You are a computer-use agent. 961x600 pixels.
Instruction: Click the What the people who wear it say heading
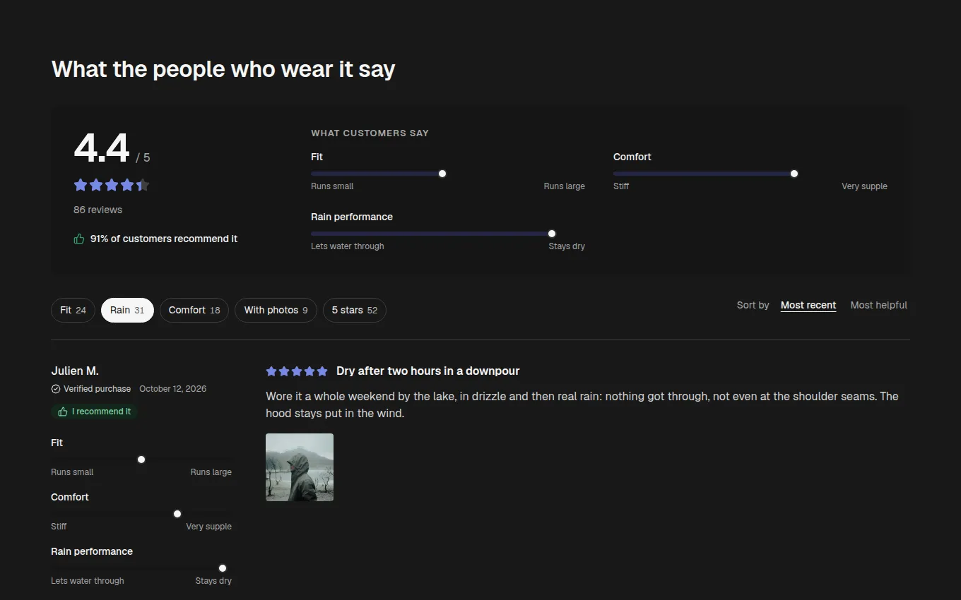(x=223, y=69)
